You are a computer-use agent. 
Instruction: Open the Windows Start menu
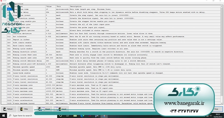pyautogui.click(x=3, y=116)
